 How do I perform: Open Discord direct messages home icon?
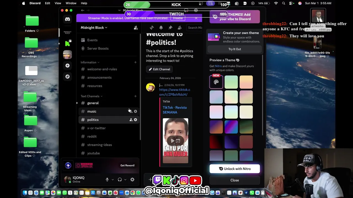(68, 19)
